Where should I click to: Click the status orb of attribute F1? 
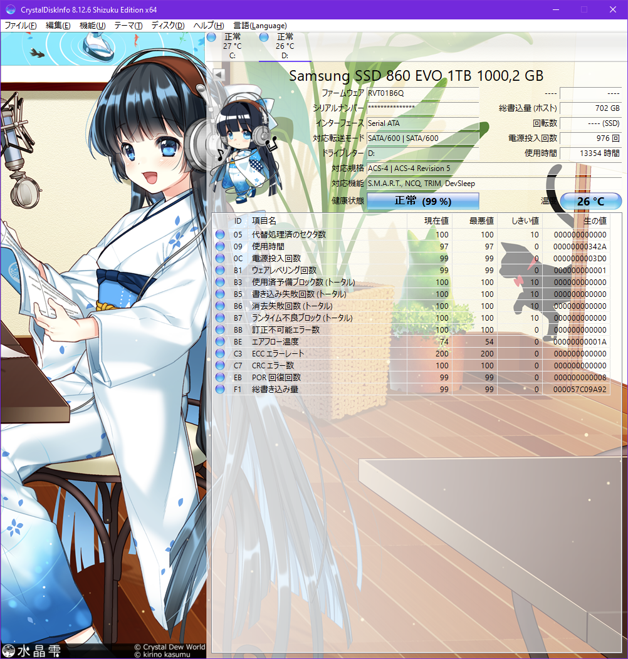coord(220,389)
